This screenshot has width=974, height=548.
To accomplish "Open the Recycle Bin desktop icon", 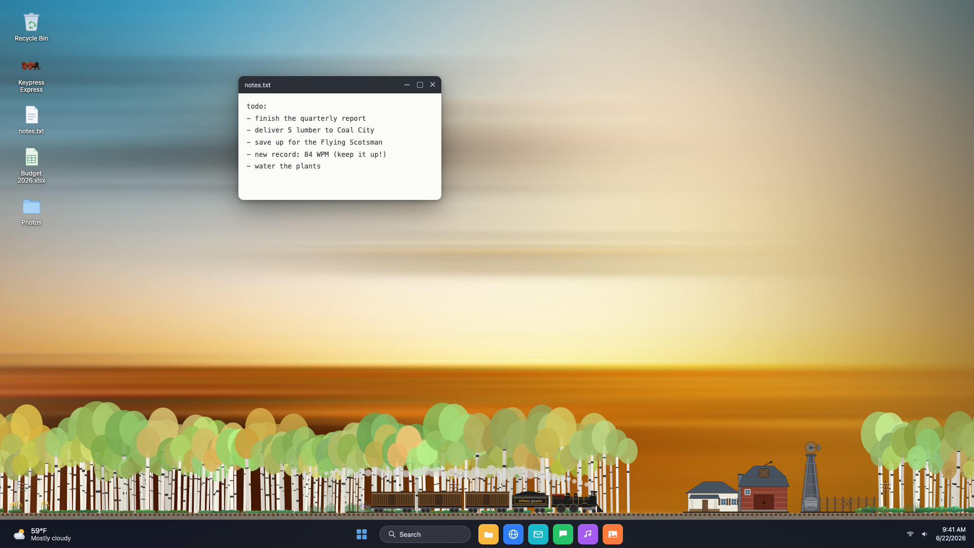I will pyautogui.click(x=31, y=27).
